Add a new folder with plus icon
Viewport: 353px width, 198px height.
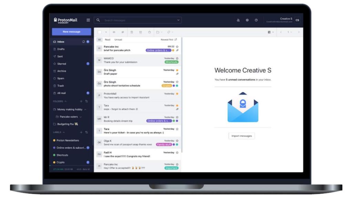[x=81, y=101]
